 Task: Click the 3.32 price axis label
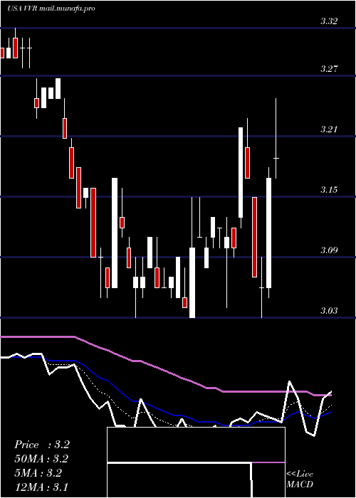(329, 21)
